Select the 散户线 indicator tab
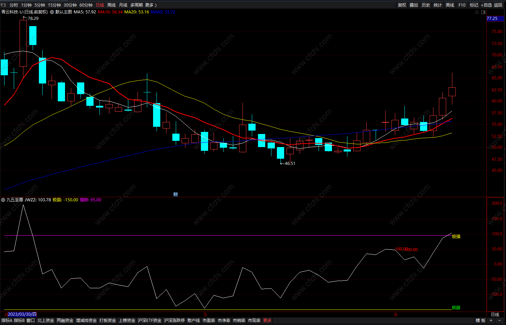The image size is (506, 325). [x=194, y=321]
